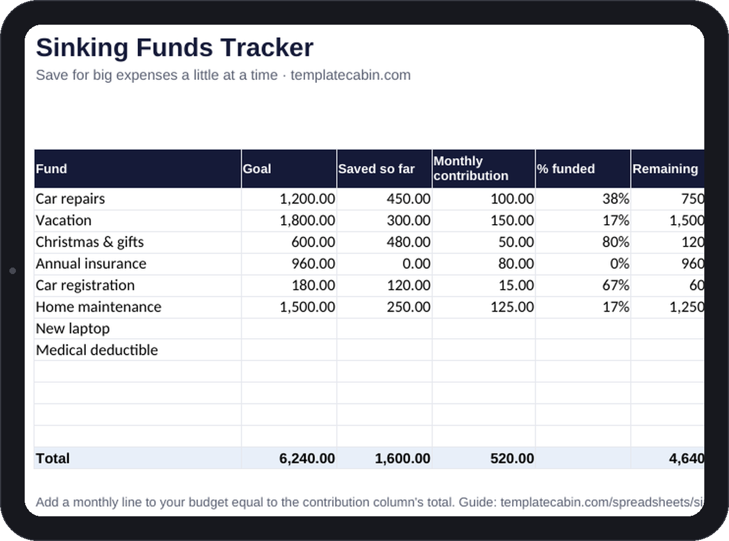Select the Monthly contribution header
729x541 pixels.
click(x=484, y=169)
